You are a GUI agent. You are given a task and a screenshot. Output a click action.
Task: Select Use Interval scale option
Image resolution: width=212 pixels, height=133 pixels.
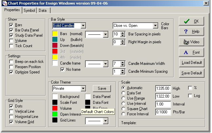click(123, 104)
